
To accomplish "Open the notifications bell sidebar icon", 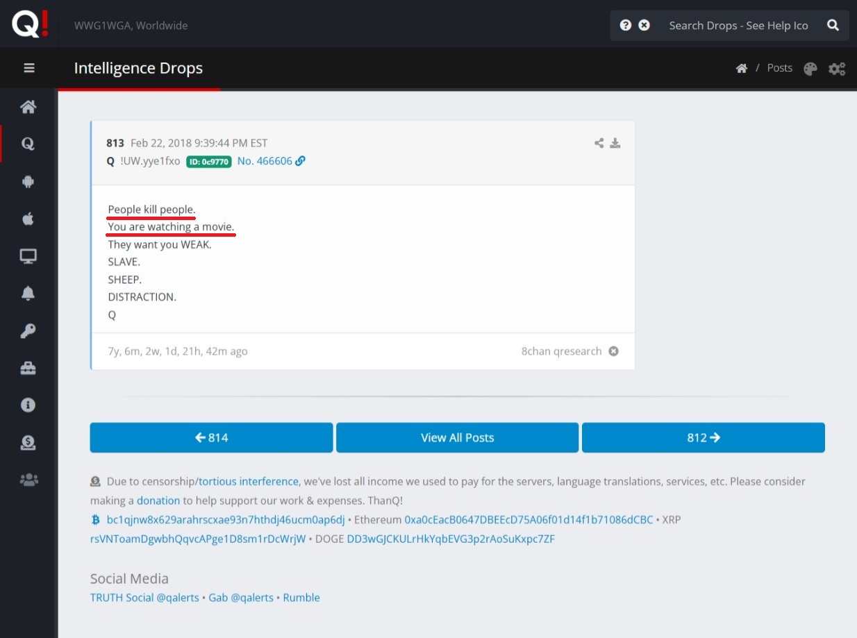I will 28,294.
